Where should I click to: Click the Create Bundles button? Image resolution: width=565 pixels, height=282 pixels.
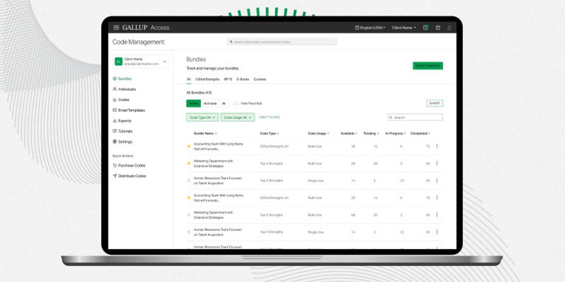coord(428,66)
